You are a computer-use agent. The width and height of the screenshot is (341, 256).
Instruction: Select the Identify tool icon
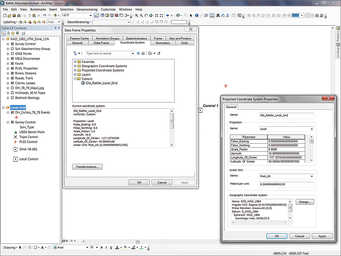pos(197,16)
